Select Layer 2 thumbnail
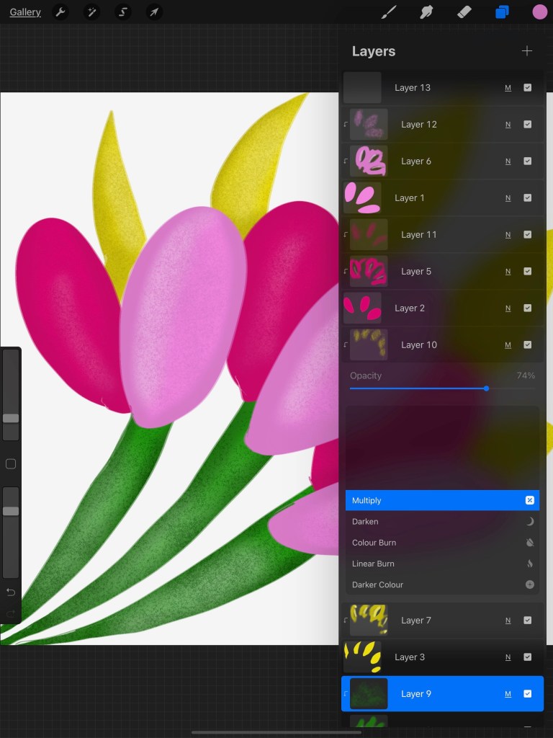Viewport: 553px width, 738px height. click(362, 308)
